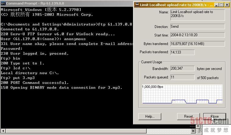Click the Command Prompt vertical scrollbar down arrow

click(198, 126)
